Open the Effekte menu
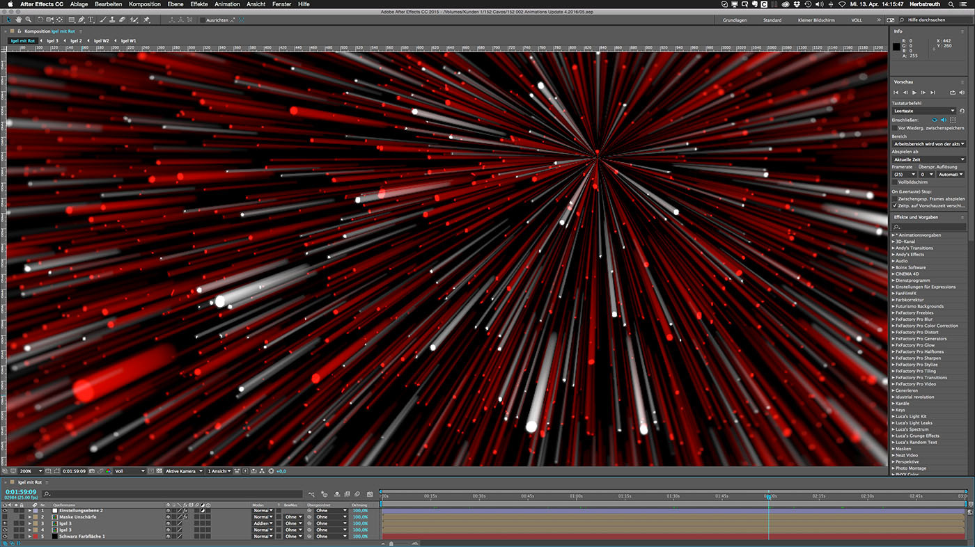Viewport: 975px width, 547px height. [x=199, y=4]
